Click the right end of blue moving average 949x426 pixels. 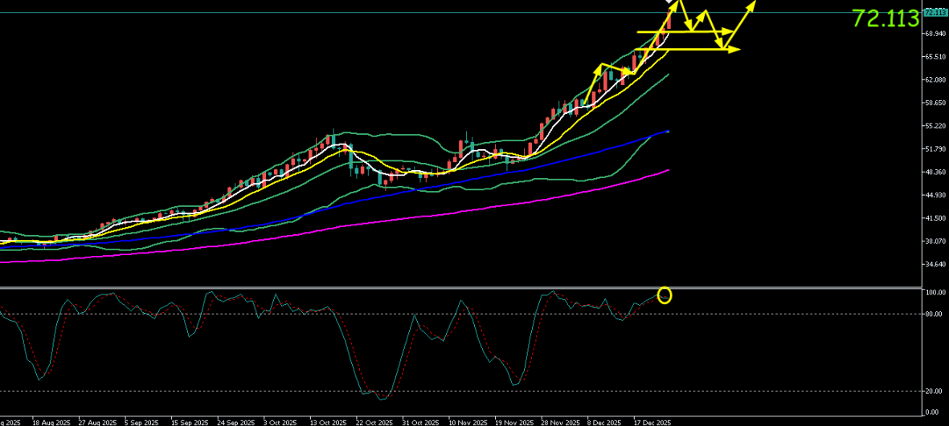click(668, 131)
